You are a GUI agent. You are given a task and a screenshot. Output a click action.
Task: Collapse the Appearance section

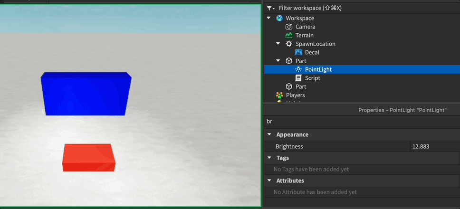[269, 134]
